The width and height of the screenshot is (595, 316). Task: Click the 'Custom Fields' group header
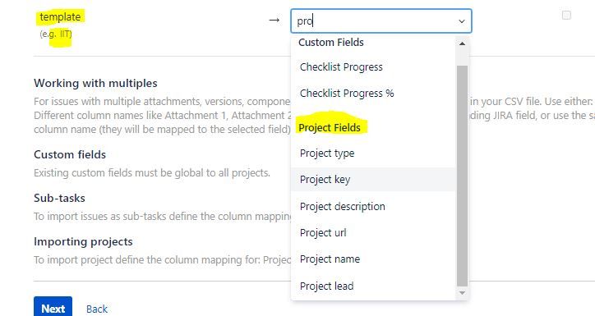[331, 42]
